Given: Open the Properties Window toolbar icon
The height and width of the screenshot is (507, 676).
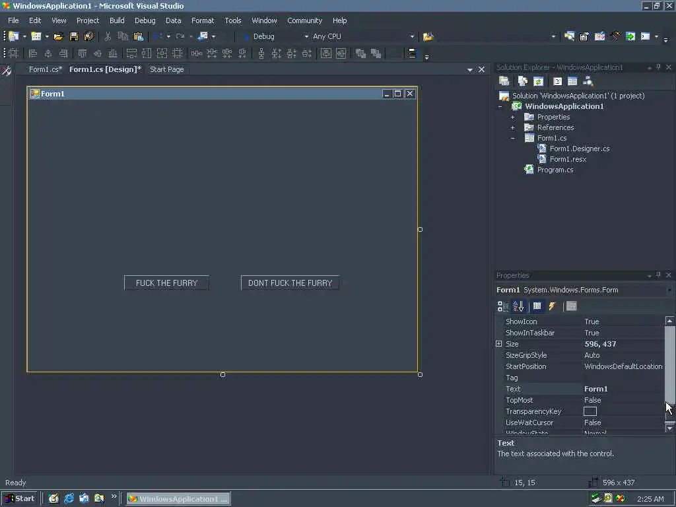Looking at the screenshot, I should coord(584,37).
